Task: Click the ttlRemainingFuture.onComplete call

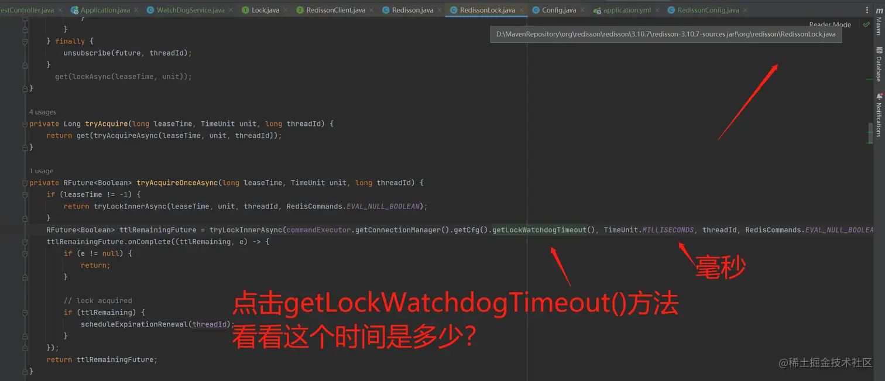Action: point(100,242)
